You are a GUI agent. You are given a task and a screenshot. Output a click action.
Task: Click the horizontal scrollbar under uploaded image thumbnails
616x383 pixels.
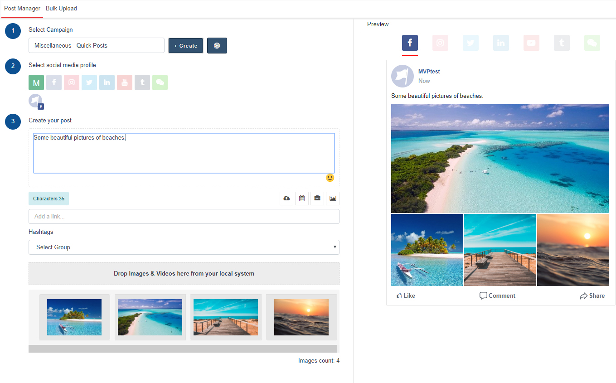(183, 349)
